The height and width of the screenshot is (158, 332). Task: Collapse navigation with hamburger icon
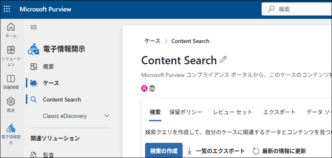click(x=34, y=27)
